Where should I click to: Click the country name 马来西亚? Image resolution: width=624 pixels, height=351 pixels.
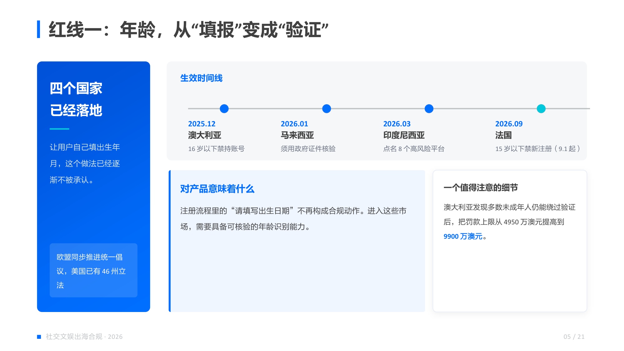297,135
